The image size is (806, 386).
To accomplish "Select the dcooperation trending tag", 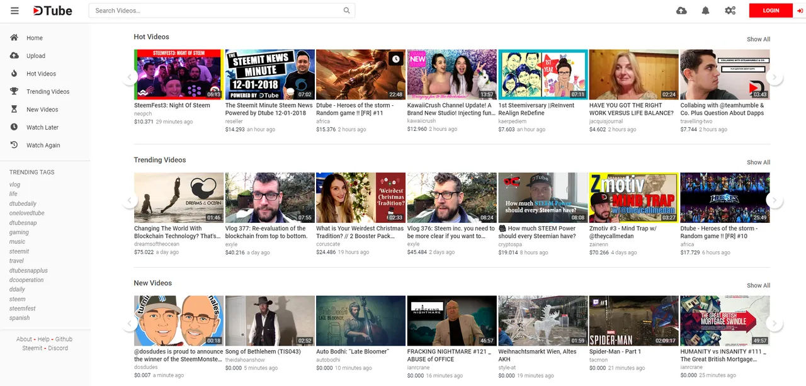I will [x=26, y=280].
